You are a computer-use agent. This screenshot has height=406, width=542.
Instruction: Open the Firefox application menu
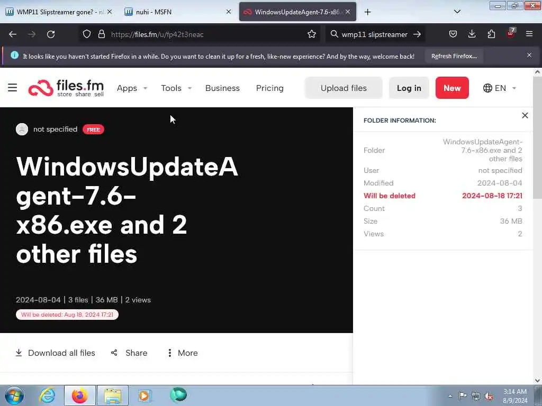[529, 34]
